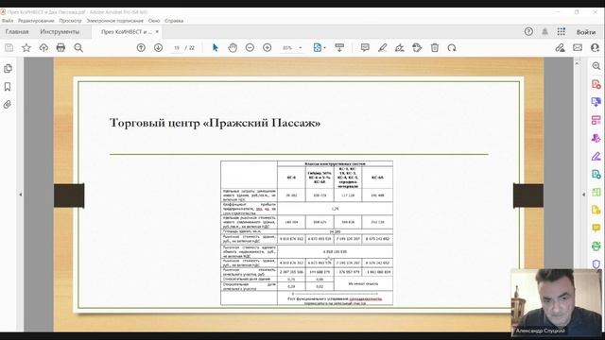
Task: Switch to the Главная tab
Action: pos(17,31)
